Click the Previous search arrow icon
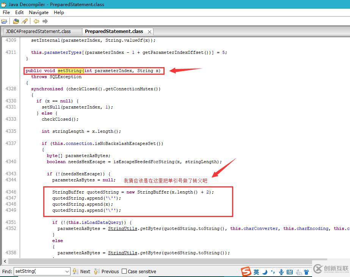Image resolution: width=350 pixels, height=277 pixels. coord(96,271)
